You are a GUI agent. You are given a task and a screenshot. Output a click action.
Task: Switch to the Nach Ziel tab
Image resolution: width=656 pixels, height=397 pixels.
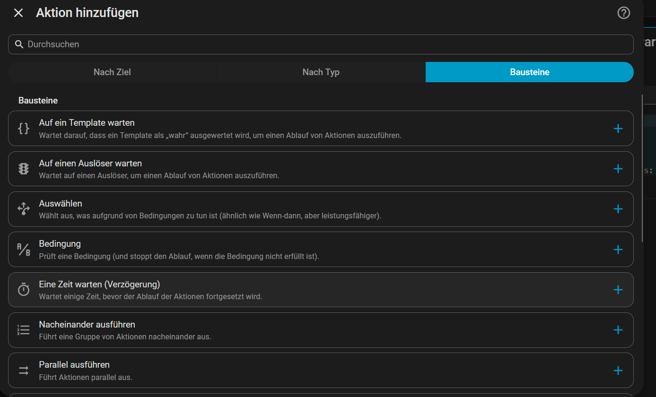(112, 72)
